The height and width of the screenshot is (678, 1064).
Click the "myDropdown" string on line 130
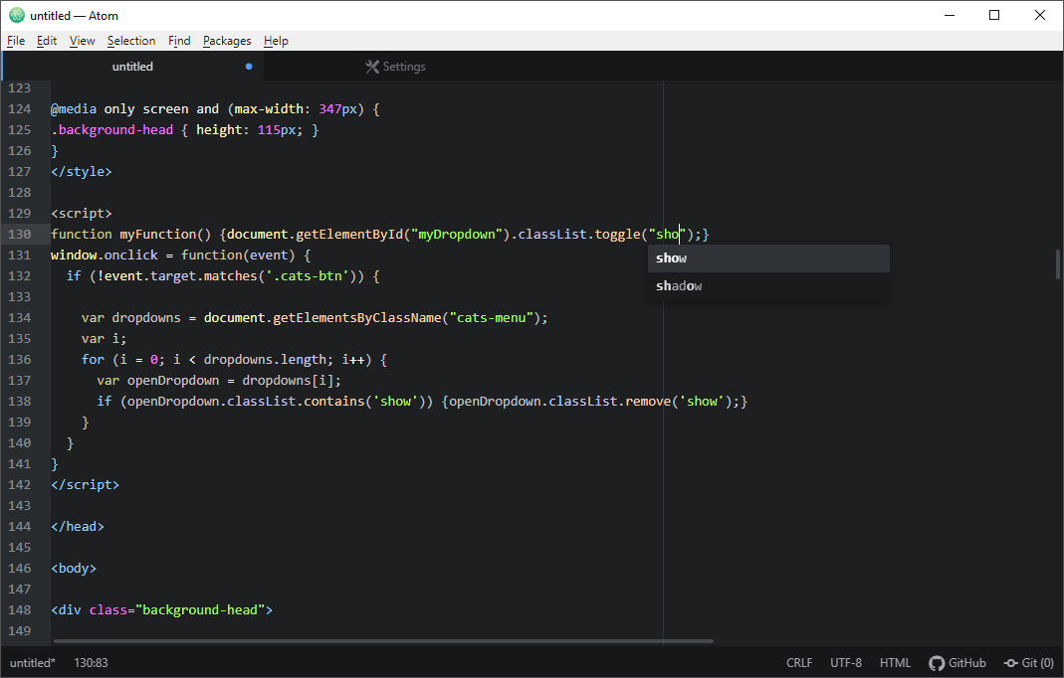pyautogui.click(x=456, y=234)
